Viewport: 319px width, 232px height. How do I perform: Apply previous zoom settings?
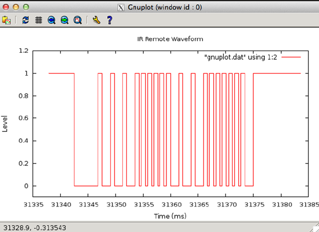point(52,20)
